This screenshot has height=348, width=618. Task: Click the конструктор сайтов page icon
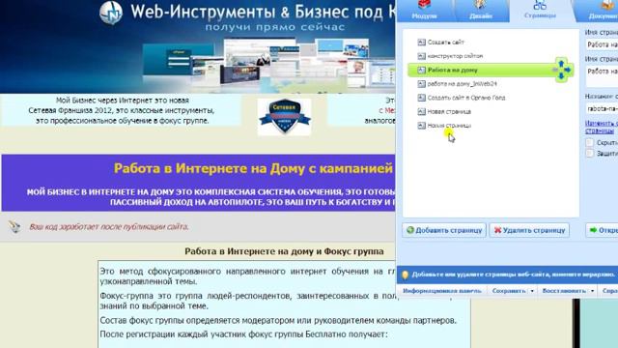(x=421, y=56)
